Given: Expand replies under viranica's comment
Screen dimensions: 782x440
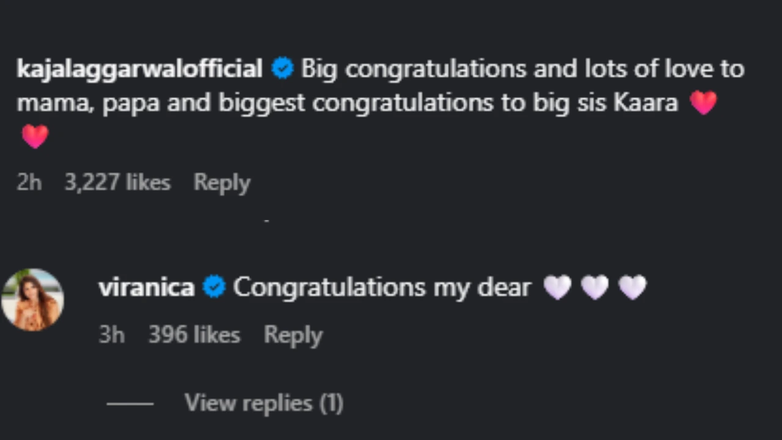Looking at the screenshot, I should 263,402.
